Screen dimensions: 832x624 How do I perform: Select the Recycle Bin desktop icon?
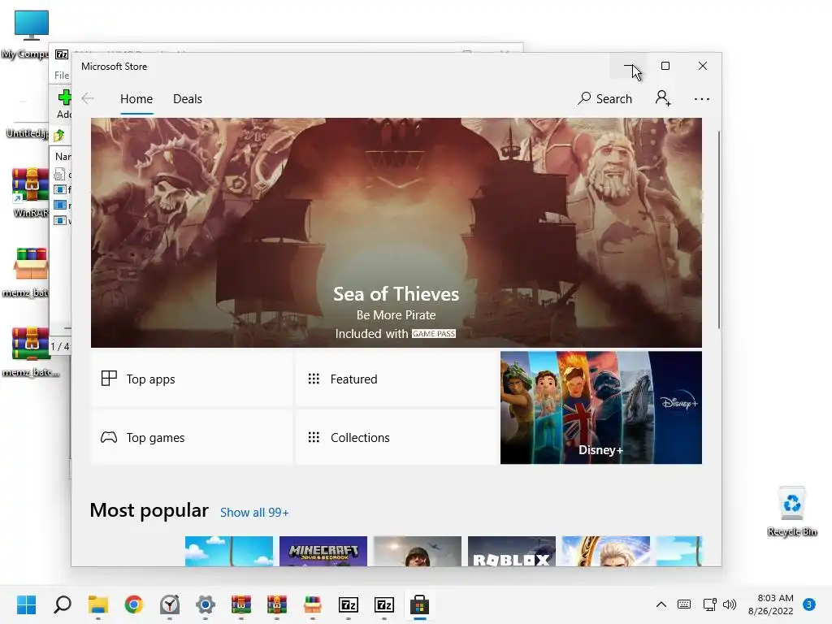tap(791, 511)
